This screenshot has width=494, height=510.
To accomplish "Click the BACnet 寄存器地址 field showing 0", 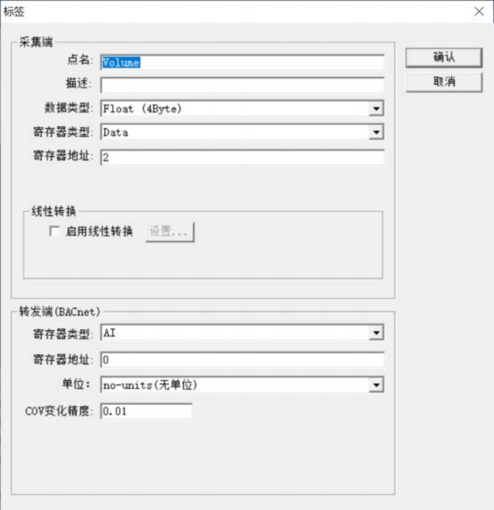I will [x=243, y=360].
